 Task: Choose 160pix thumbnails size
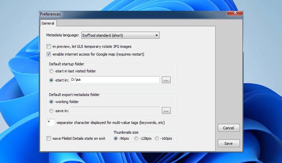pyautogui.click(x=157, y=138)
